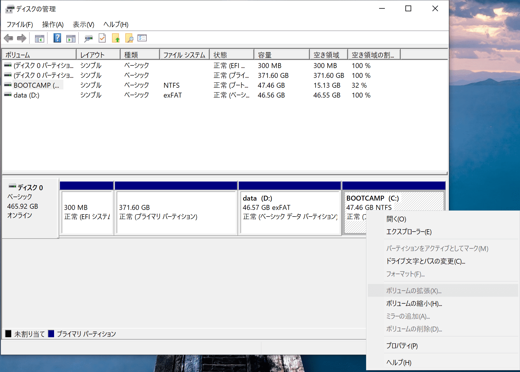520x372 pixels.
Task: Sort by 空き領域 column header
Action: (x=329, y=55)
